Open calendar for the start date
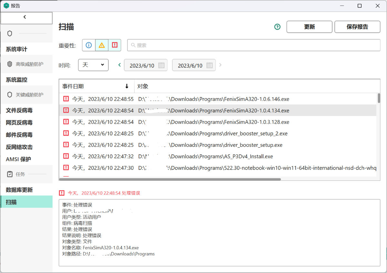This screenshot has height=273, width=387. [x=162, y=65]
